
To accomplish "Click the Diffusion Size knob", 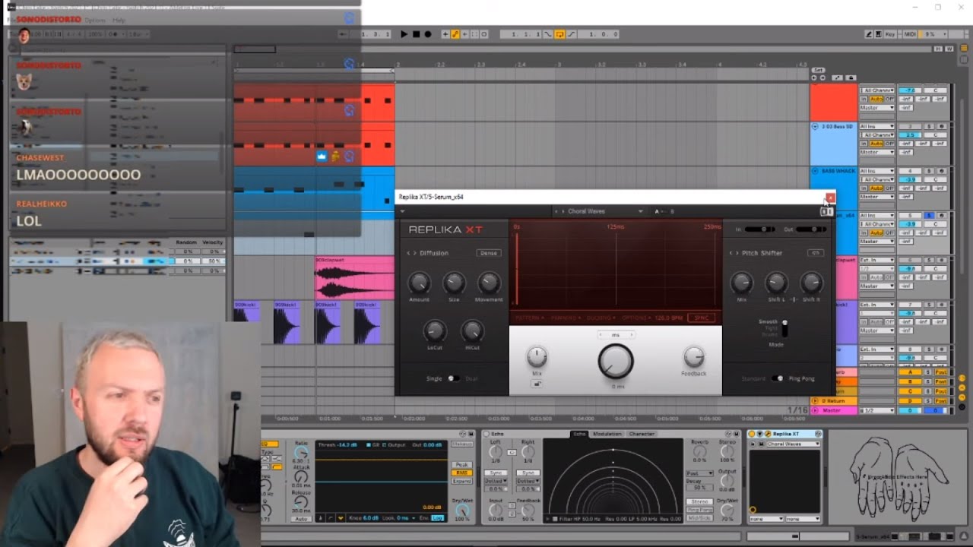I will [x=454, y=283].
